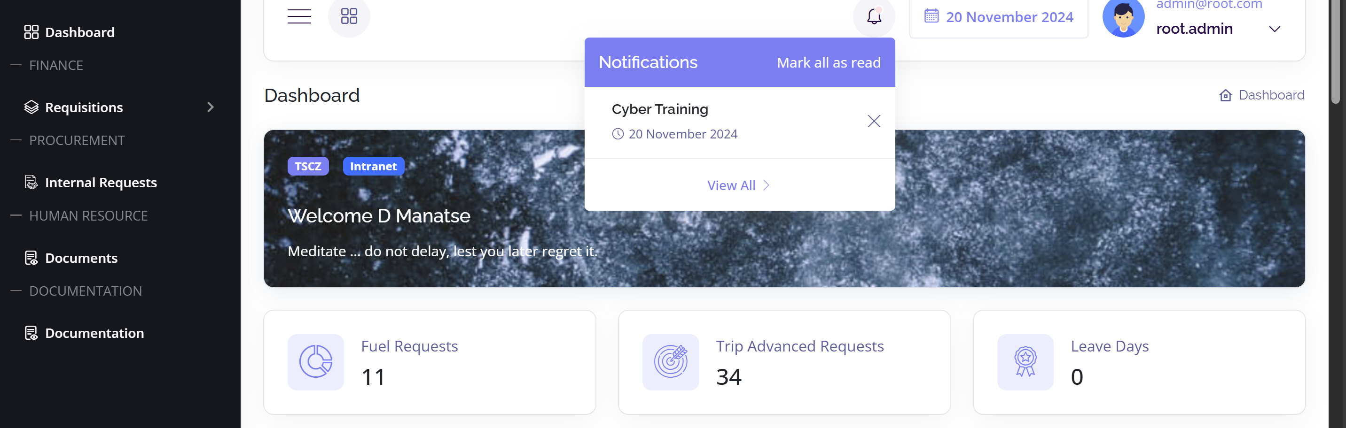Click the Trip Advanced Requests target icon
Image resolution: width=1346 pixels, height=428 pixels.
click(x=670, y=362)
